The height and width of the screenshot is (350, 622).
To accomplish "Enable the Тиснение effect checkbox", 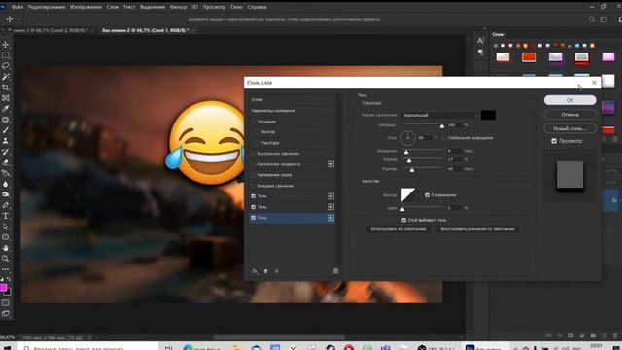I will [254, 122].
